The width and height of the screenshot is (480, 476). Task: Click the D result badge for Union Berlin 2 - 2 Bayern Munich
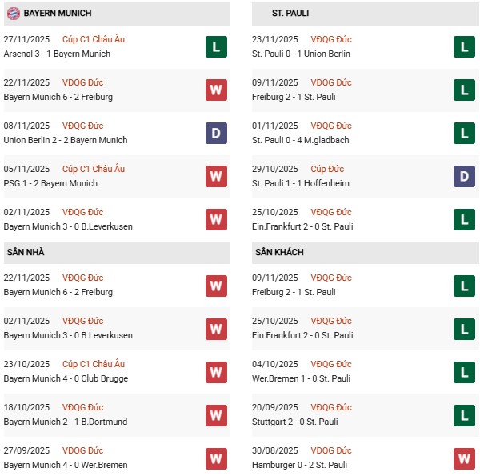click(216, 134)
